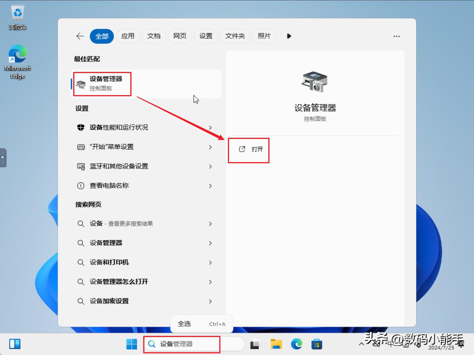
Task: Click the magnifier icon beside 设备加密设置
Action: 81,301
